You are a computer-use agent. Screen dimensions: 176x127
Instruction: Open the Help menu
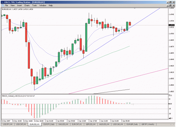(51, 5)
